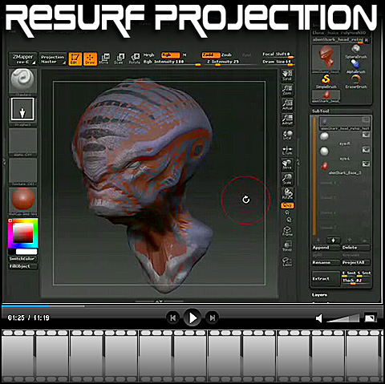Click the Rename subtool button

[x=326, y=263]
